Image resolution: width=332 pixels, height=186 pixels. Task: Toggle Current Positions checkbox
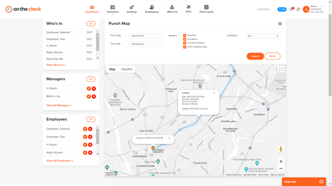(185, 43)
